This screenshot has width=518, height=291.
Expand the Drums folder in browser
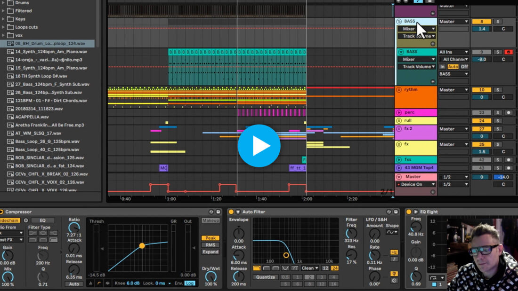3,3
